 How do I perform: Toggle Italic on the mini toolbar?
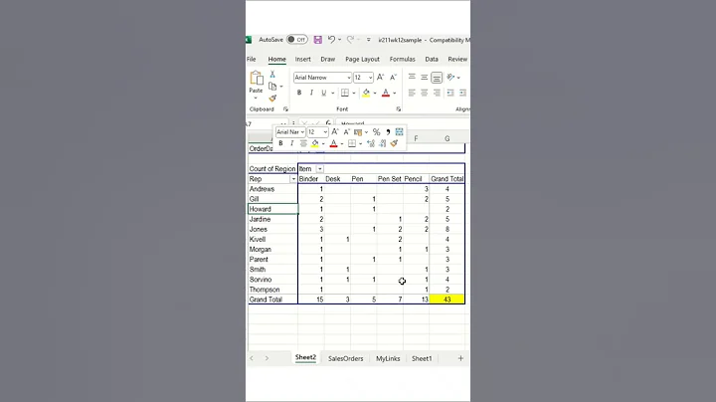[x=291, y=143]
